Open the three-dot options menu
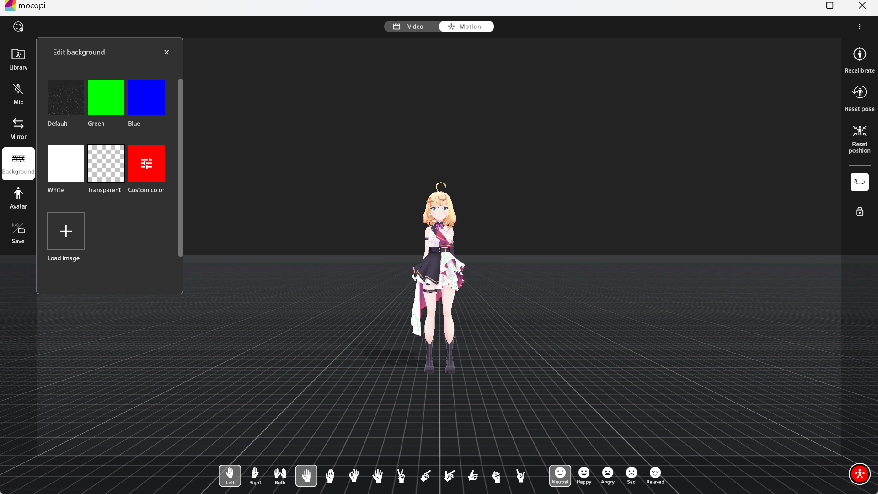 click(x=859, y=27)
